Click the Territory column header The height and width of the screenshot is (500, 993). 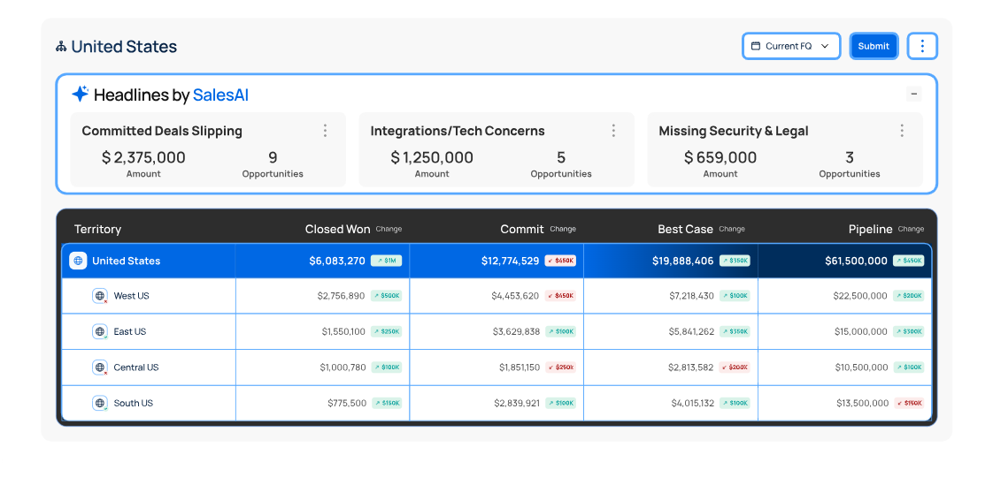(x=97, y=229)
